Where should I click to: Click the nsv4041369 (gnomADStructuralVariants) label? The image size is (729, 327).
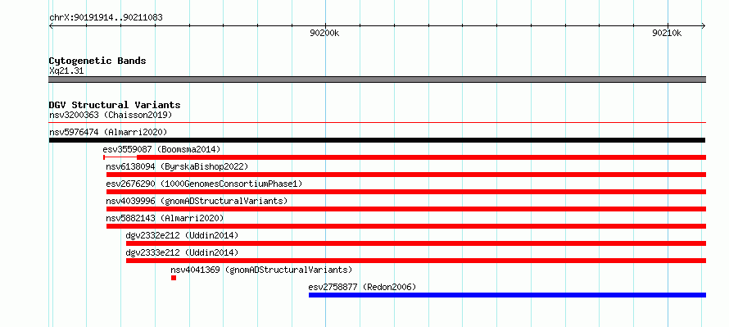262,270
